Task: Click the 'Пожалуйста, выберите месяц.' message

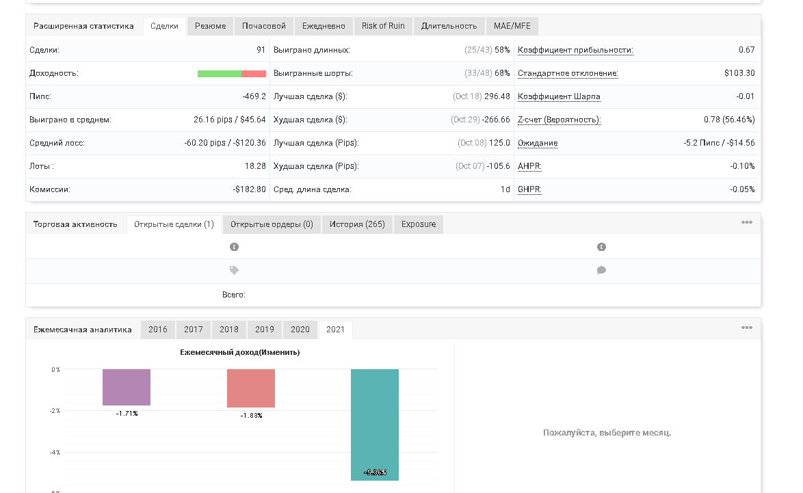Action: [x=607, y=433]
